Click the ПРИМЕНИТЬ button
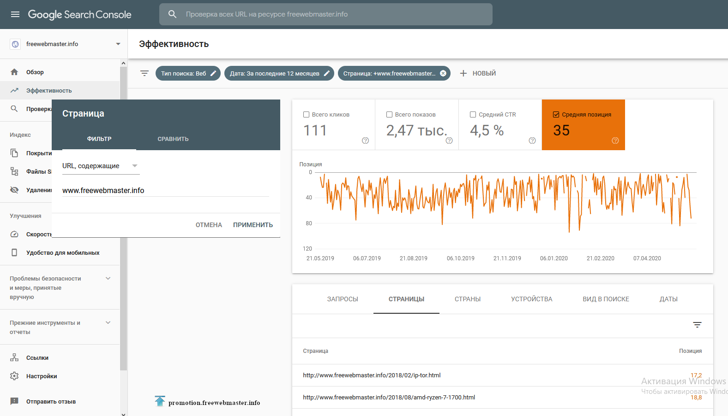The width and height of the screenshot is (728, 416). (x=253, y=225)
